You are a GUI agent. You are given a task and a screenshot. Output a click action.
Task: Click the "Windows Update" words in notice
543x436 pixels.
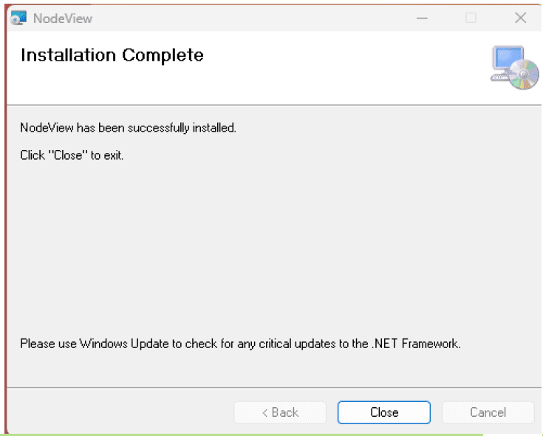pos(118,344)
